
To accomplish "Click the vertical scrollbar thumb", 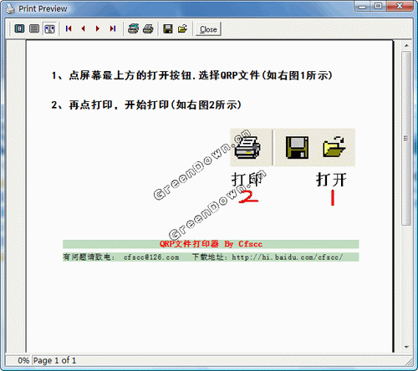I will (x=406, y=138).
